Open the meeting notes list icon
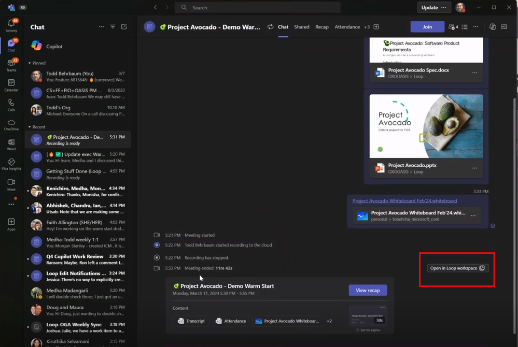This screenshot has width=518, height=347. (465, 27)
